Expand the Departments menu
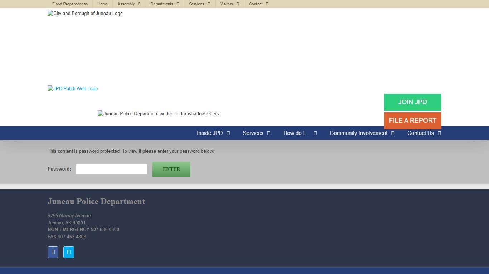This screenshot has width=489, height=274. (165, 4)
